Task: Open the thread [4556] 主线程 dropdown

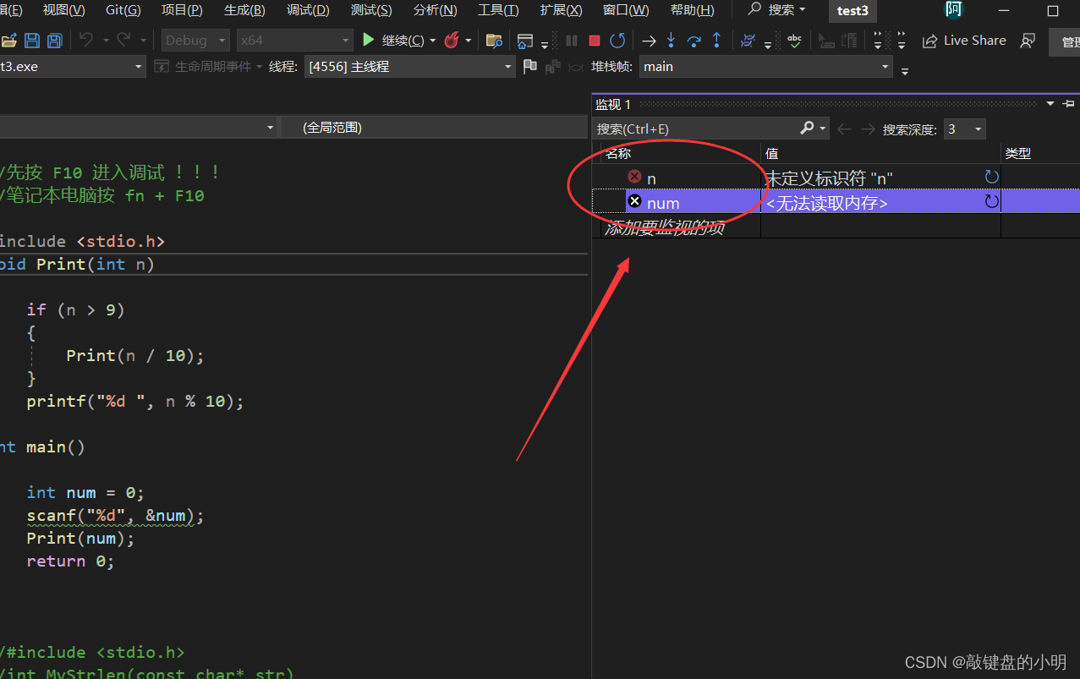Action: tap(410, 66)
